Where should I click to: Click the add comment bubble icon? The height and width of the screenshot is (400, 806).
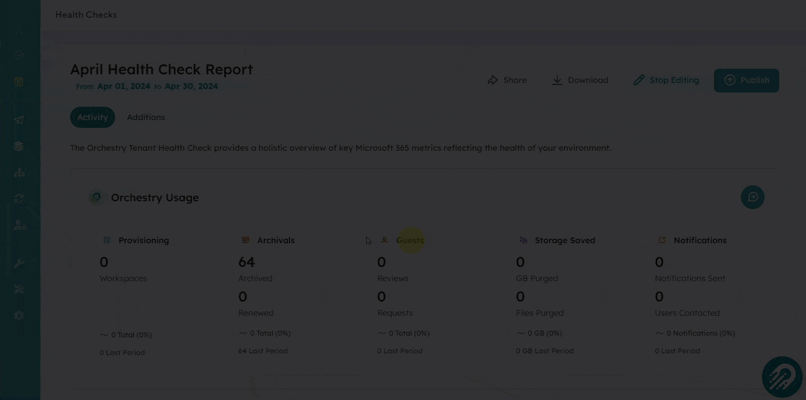752,197
